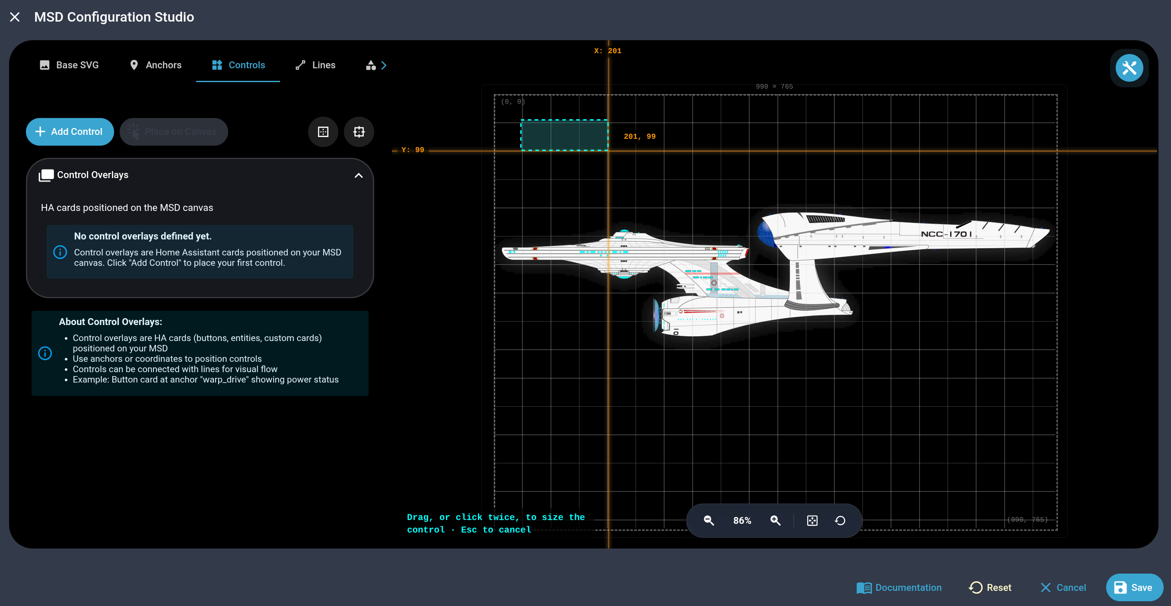Select the Controls tab

pyautogui.click(x=238, y=65)
